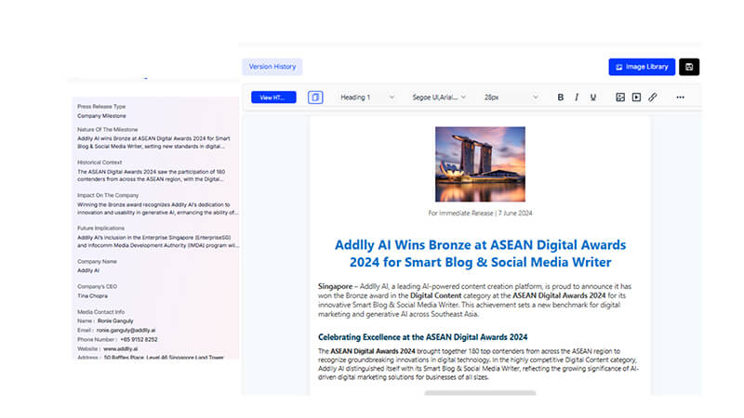
Task: Insert a link using the chain icon
Action: pyautogui.click(x=653, y=98)
